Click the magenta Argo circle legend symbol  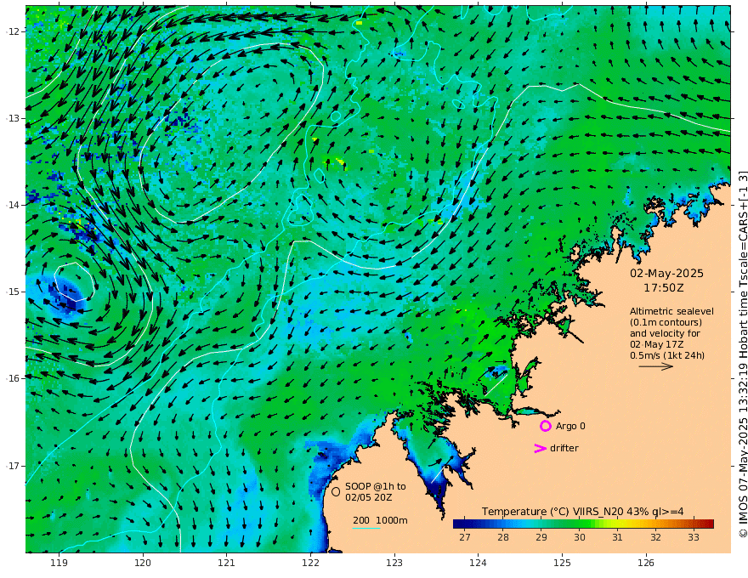pos(545,426)
